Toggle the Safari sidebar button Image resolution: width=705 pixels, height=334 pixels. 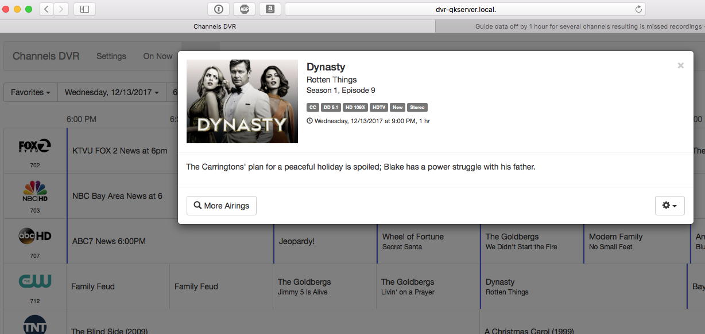(x=85, y=9)
